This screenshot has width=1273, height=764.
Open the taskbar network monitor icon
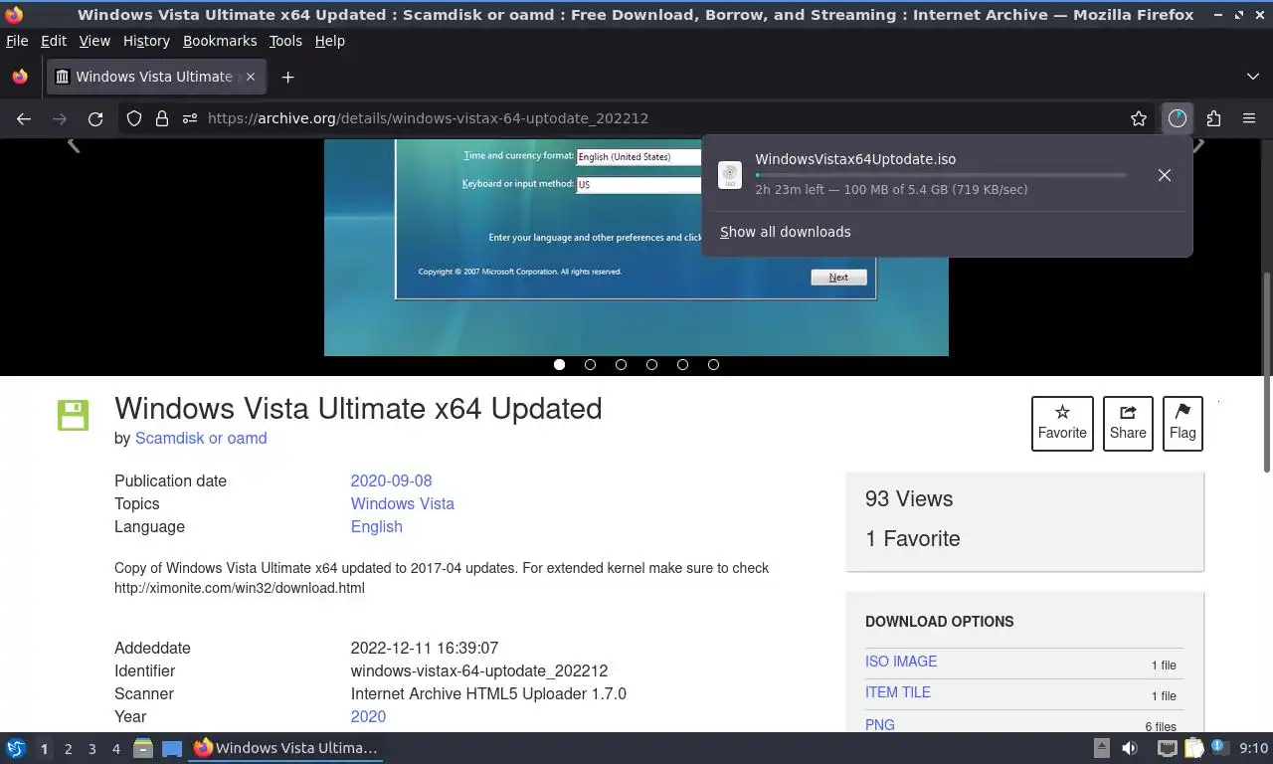coord(1167,748)
